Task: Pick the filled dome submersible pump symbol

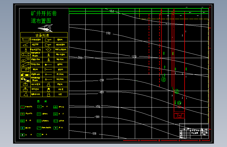Action: (x=49, y=89)
